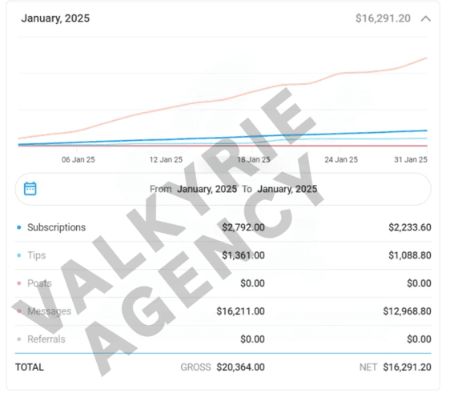This screenshot has width=450, height=393.
Task: Click the 24 Jan 25 axis label
Action: [x=341, y=160]
